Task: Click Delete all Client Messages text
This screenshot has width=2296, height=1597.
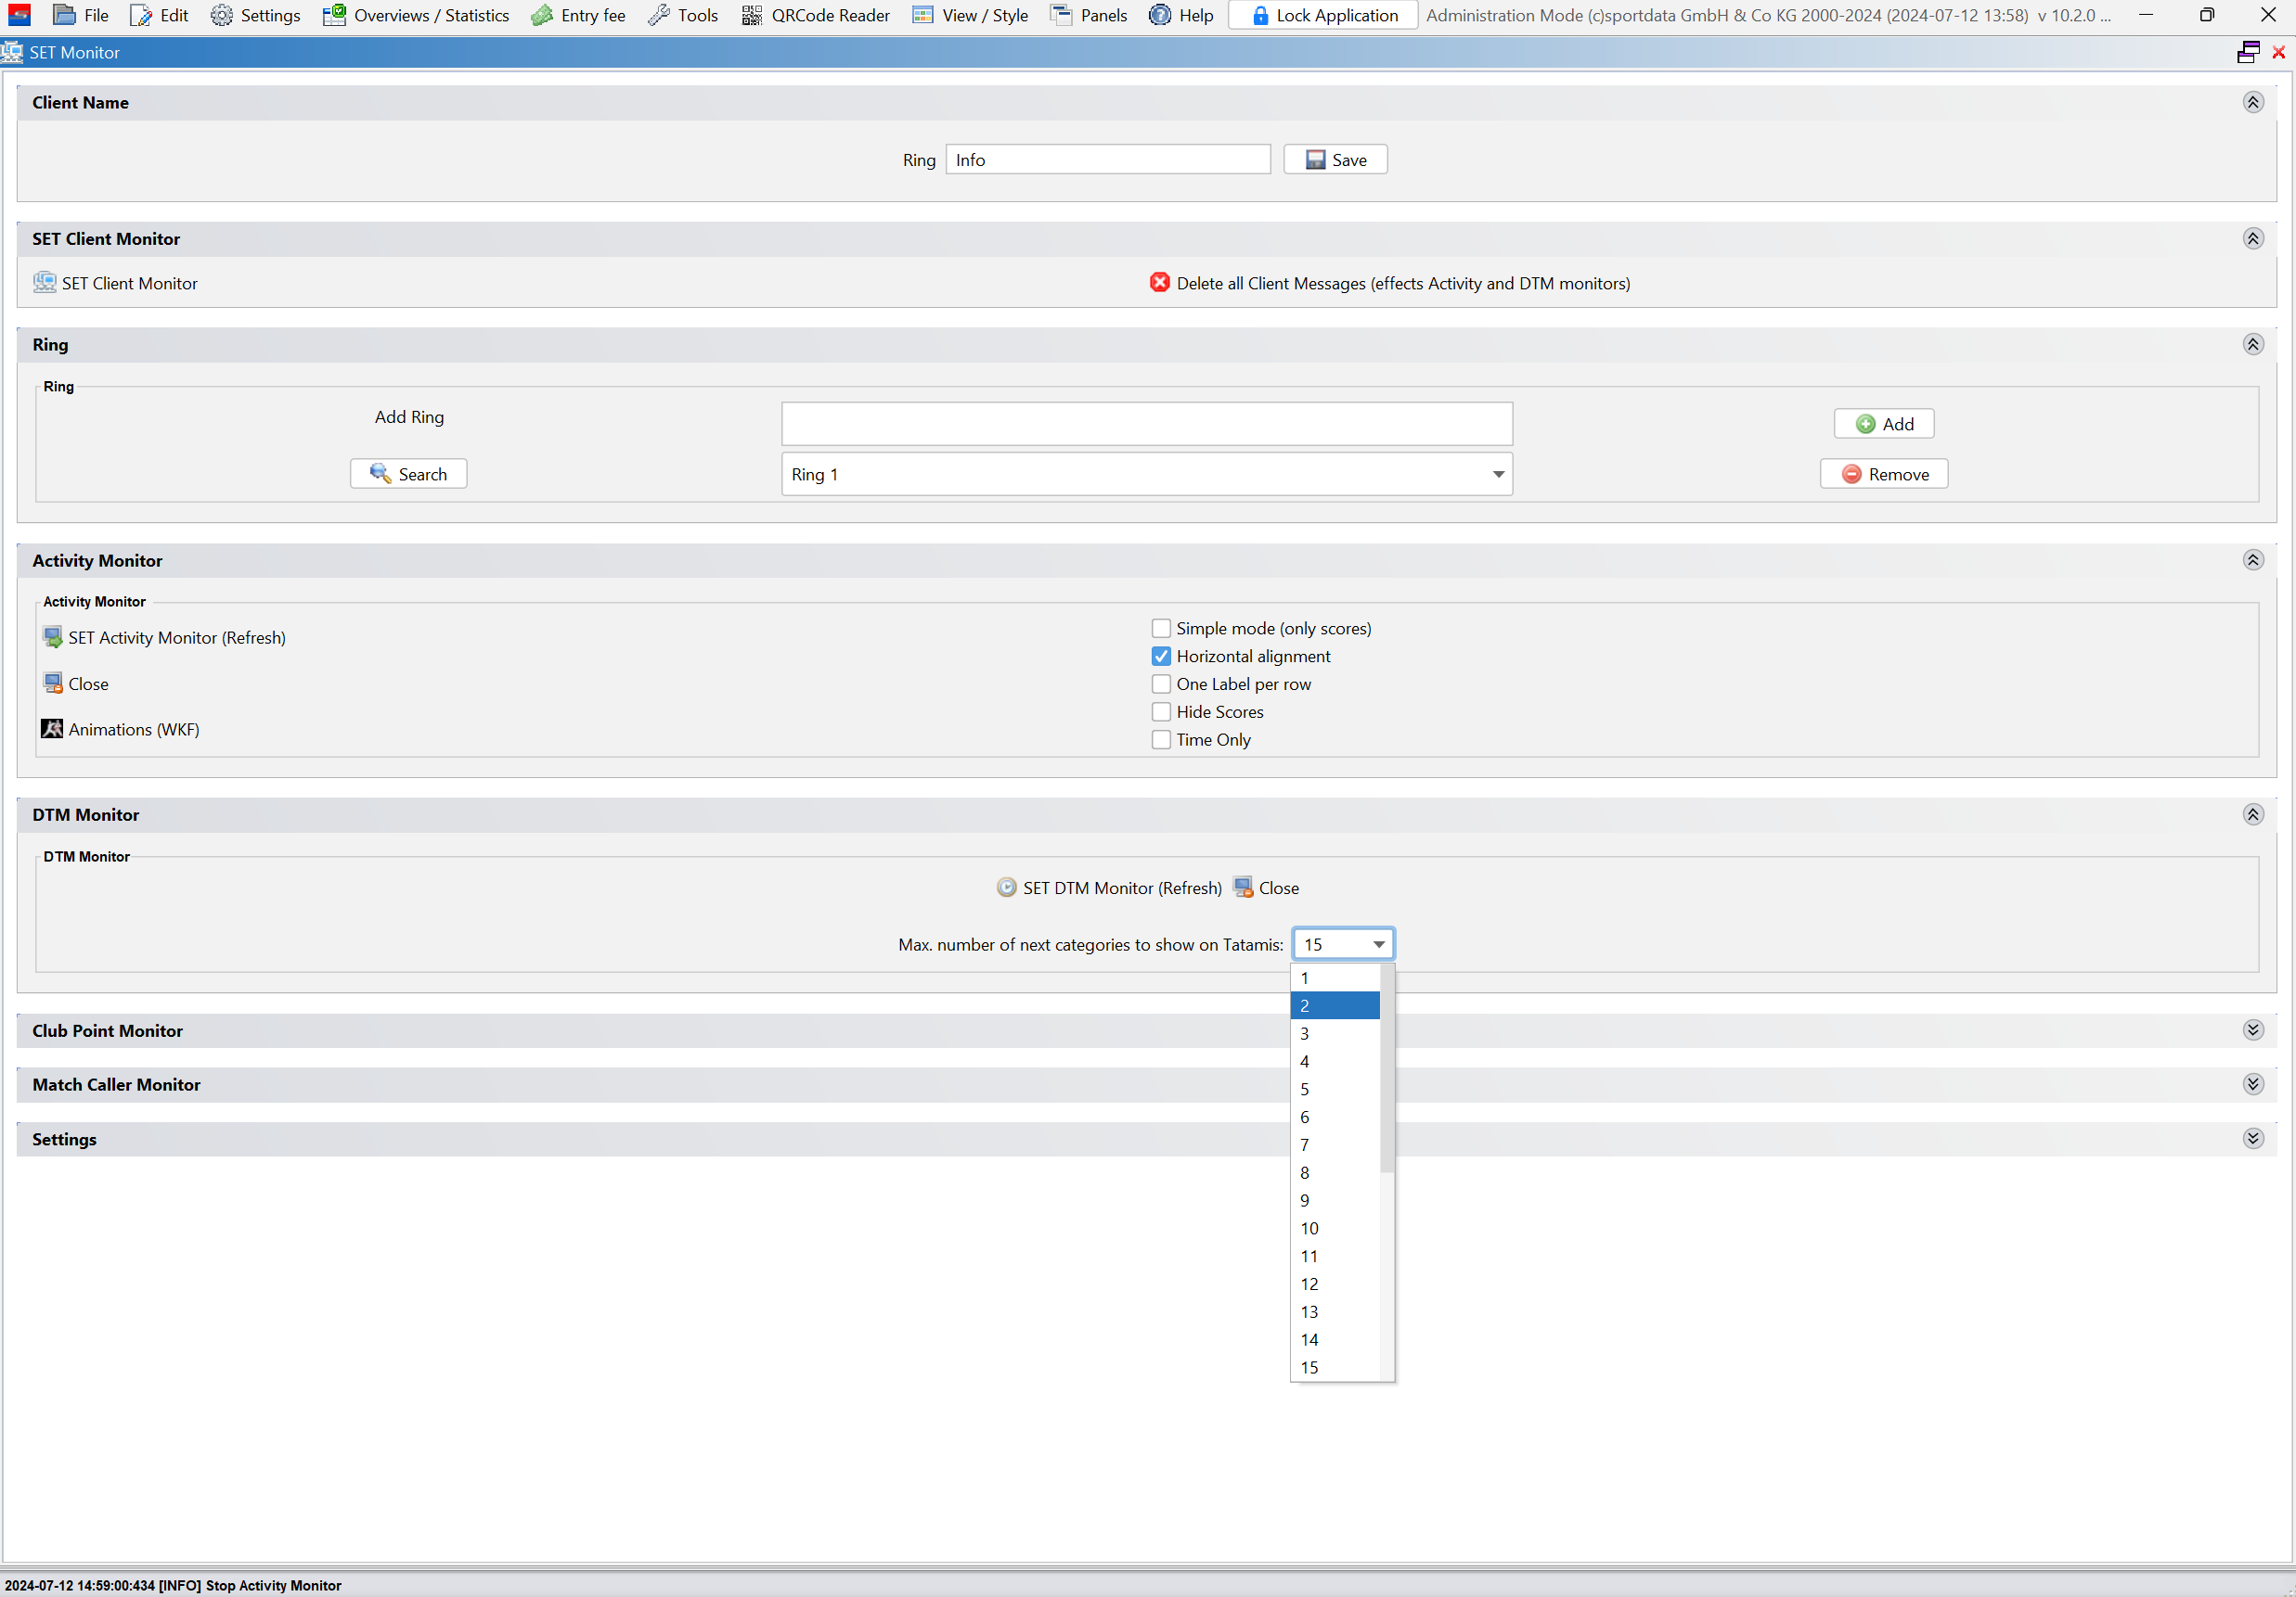Action: (1403, 284)
